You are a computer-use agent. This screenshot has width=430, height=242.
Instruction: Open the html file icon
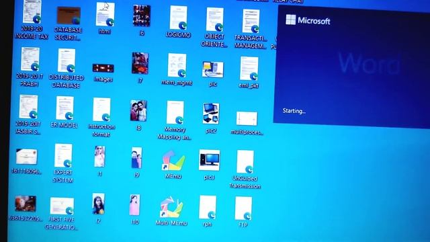pos(105,14)
